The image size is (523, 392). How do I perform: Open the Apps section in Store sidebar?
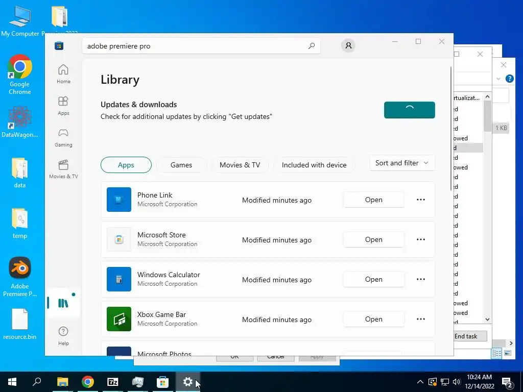click(63, 106)
